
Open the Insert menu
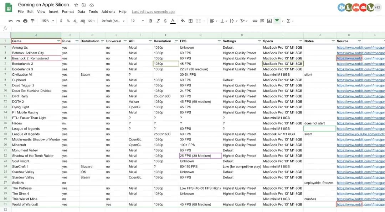point(53,11)
